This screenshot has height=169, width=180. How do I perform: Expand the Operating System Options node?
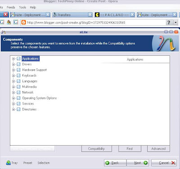click(x=13, y=98)
